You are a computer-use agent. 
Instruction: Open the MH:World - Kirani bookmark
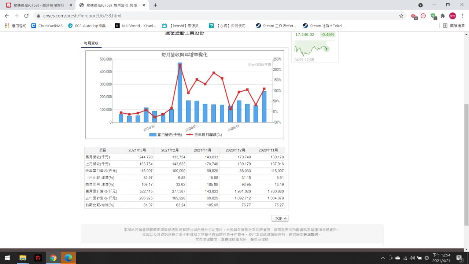(136, 26)
